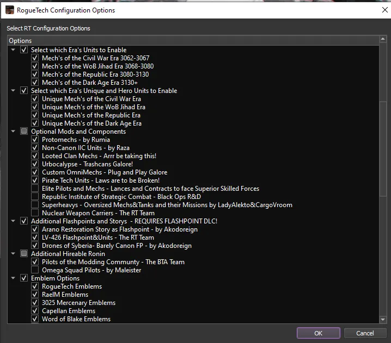This screenshot has height=343, width=391.
Task: Click the scroll down arrow of options list
Action: tap(383, 320)
